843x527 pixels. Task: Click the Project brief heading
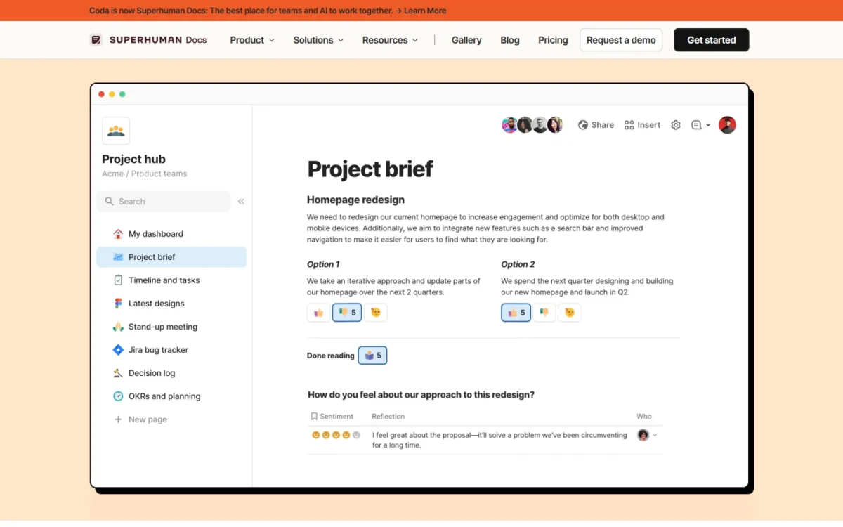coord(370,169)
